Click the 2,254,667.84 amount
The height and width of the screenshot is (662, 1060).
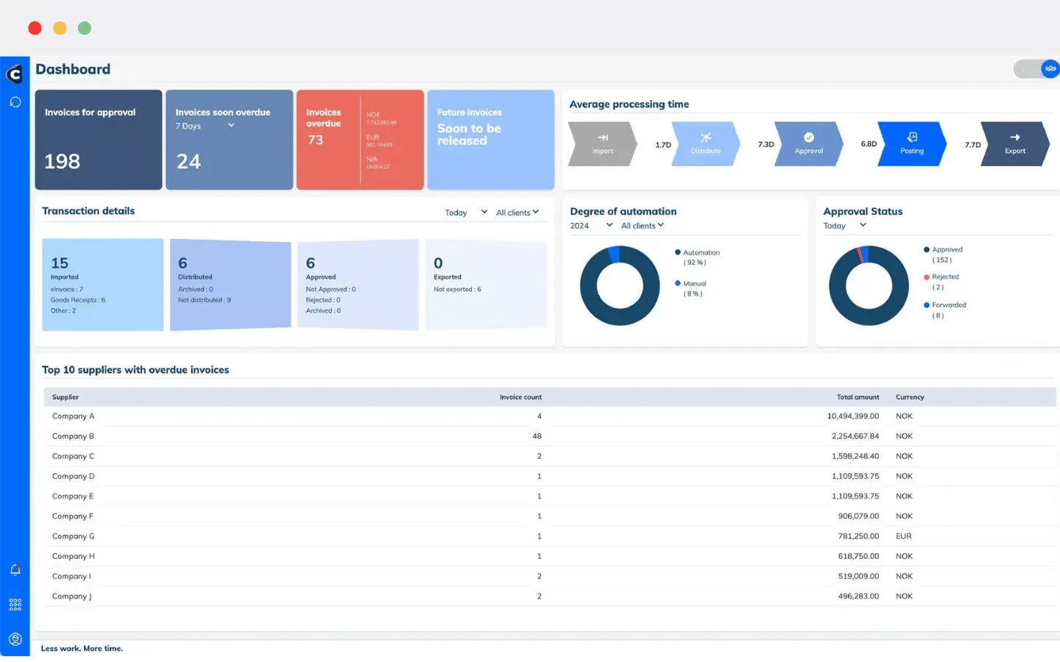tap(855, 436)
